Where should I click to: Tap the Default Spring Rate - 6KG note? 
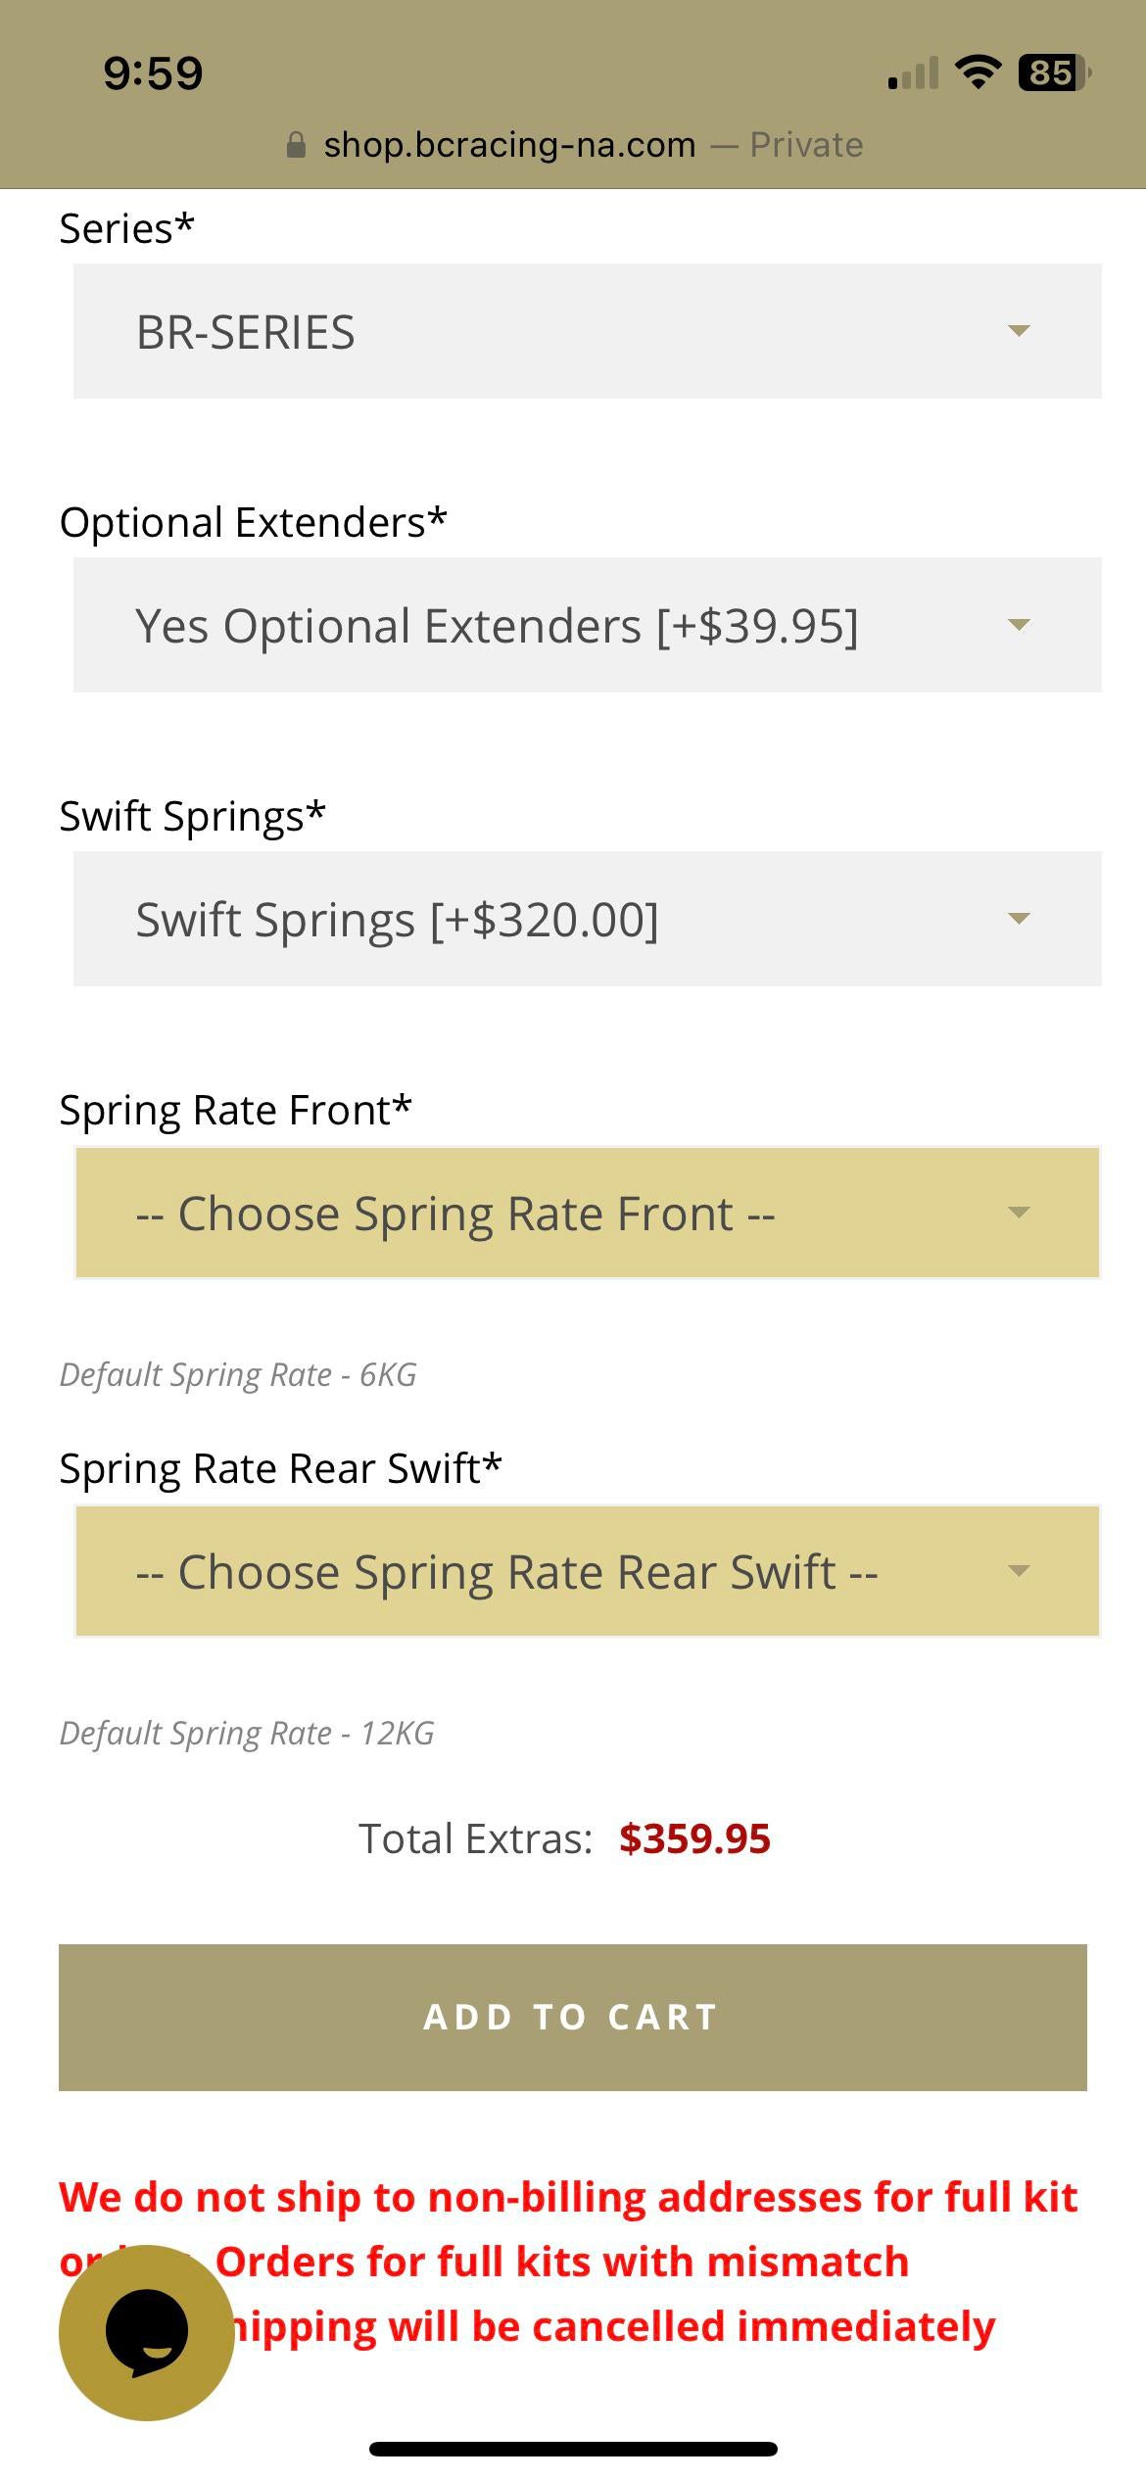coord(238,1375)
